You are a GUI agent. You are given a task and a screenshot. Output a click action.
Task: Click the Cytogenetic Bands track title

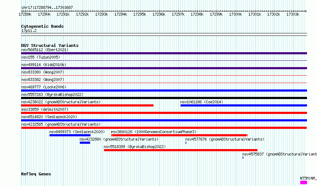[x=42, y=26]
